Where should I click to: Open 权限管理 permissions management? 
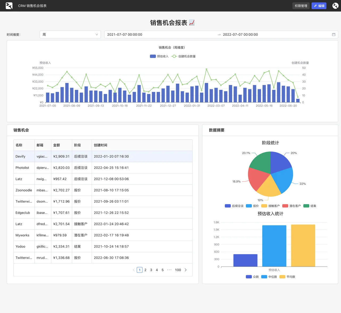tap(301, 6)
